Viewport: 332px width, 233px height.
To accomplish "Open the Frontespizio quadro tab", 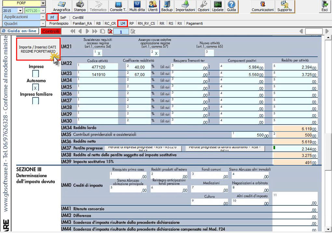I will [x=59, y=23].
